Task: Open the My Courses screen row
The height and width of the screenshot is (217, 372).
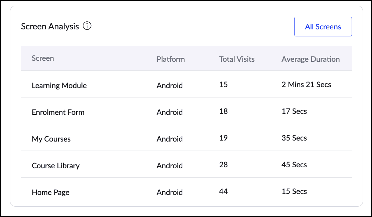Action: (51, 139)
